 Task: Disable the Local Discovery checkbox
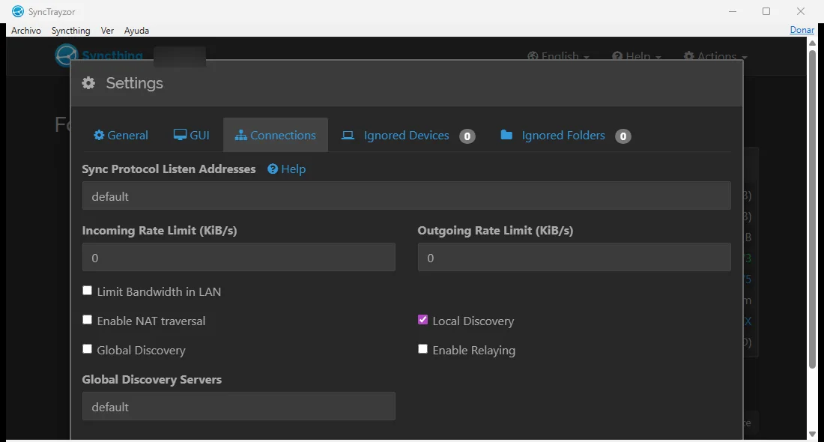[422, 320]
